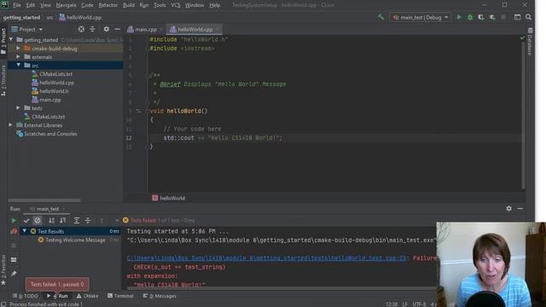The width and height of the screenshot is (546, 307).
Task: Start debugging with the green bug icon
Action: coord(470,17)
